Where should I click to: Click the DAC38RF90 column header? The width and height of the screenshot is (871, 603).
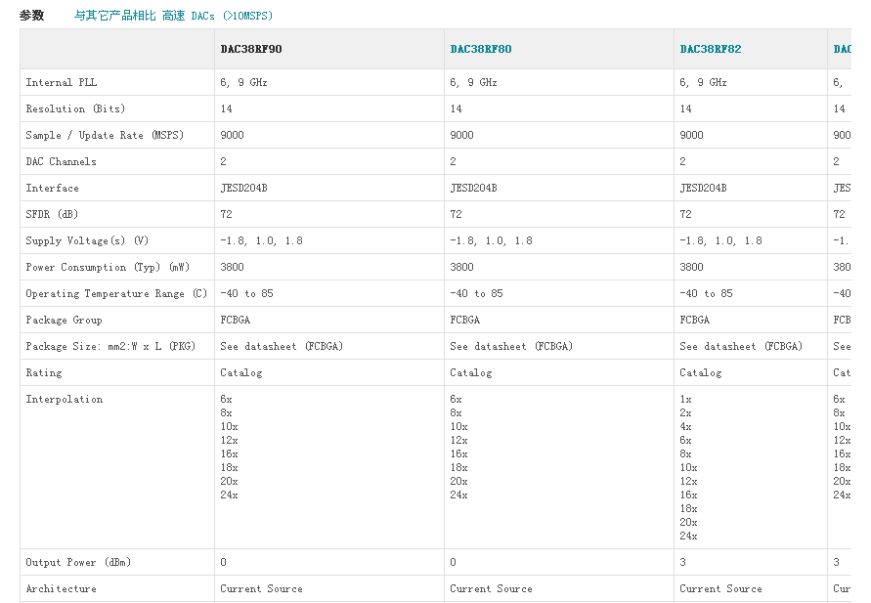pos(251,49)
